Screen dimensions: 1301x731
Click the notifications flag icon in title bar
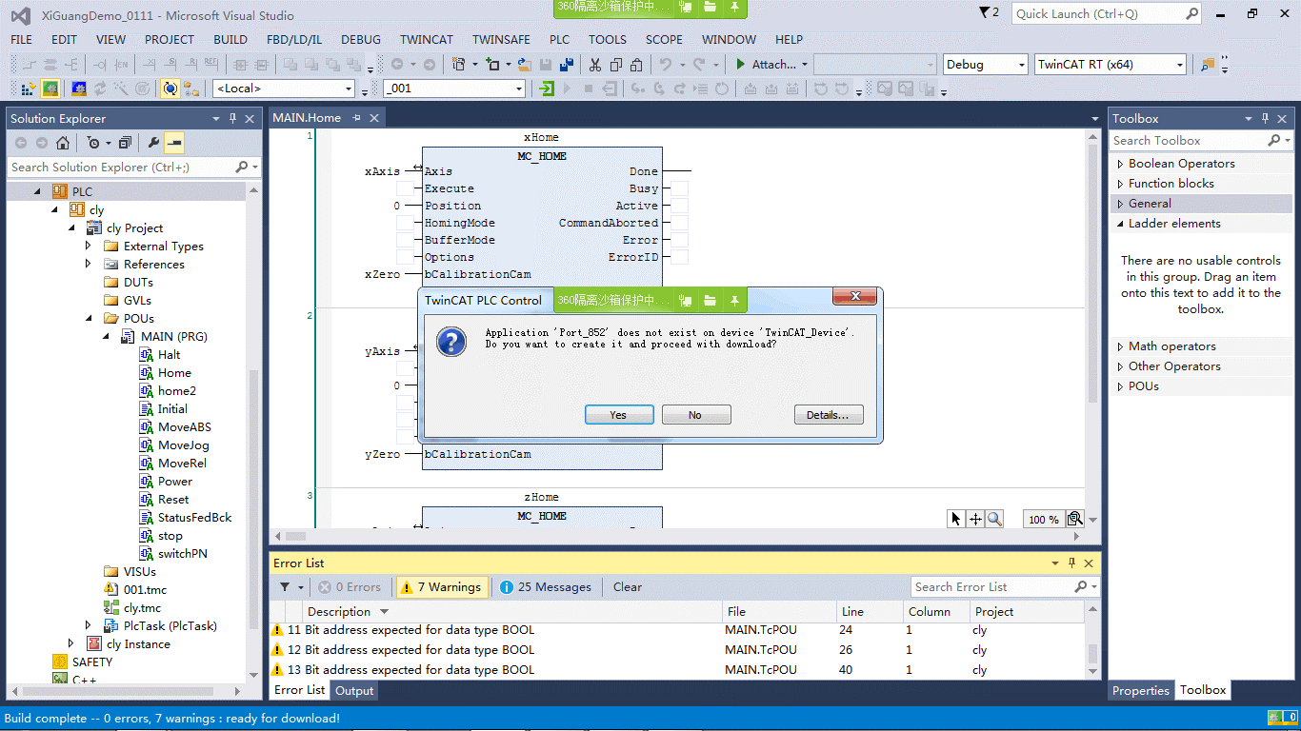(x=985, y=12)
